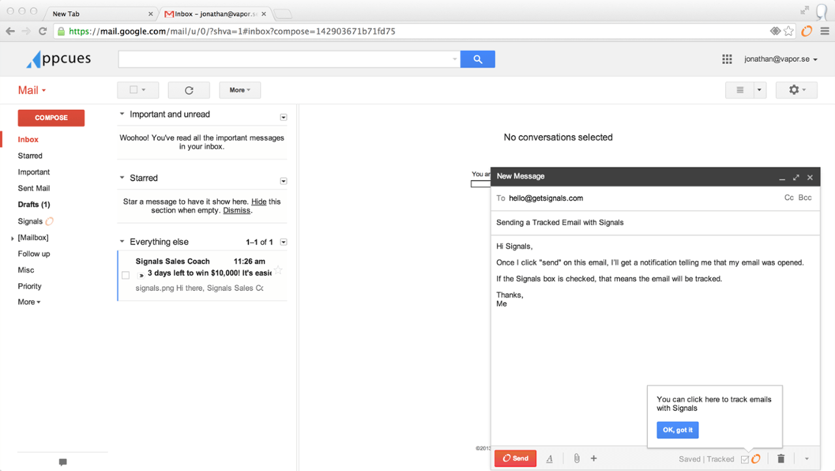Go back in browser history

coord(10,31)
